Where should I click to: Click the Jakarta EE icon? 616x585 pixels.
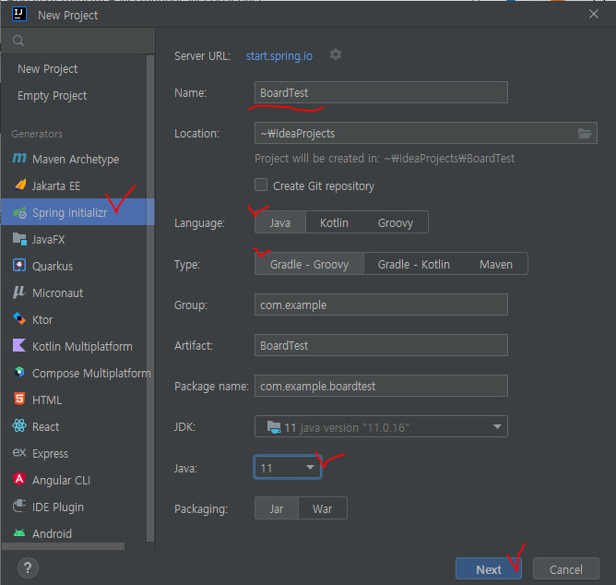[x=19, y=185]
